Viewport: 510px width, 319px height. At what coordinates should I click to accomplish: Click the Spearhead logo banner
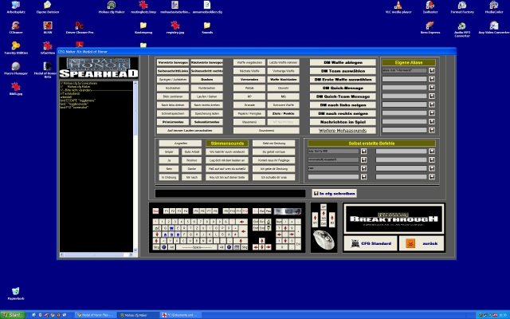tap(99, 68)
